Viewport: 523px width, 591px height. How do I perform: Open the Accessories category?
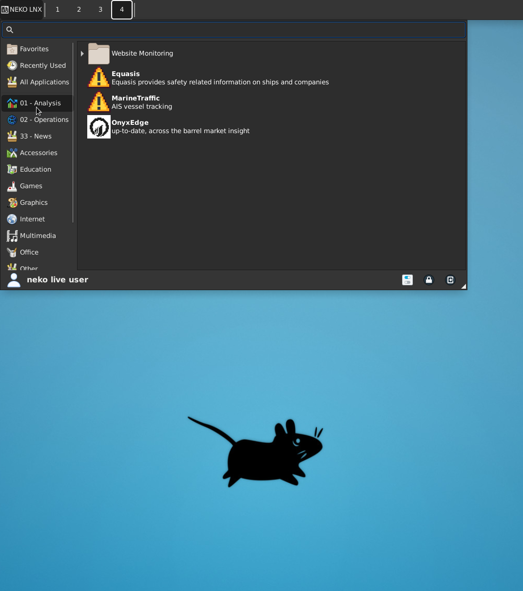(x=37, y=153)
